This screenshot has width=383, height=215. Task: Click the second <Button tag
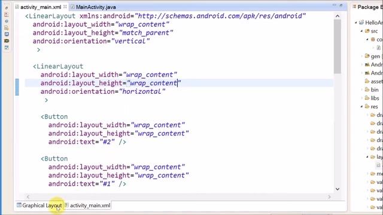click(54, 159)
